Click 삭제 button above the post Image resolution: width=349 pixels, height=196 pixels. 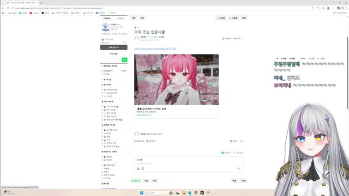[142, 18]
